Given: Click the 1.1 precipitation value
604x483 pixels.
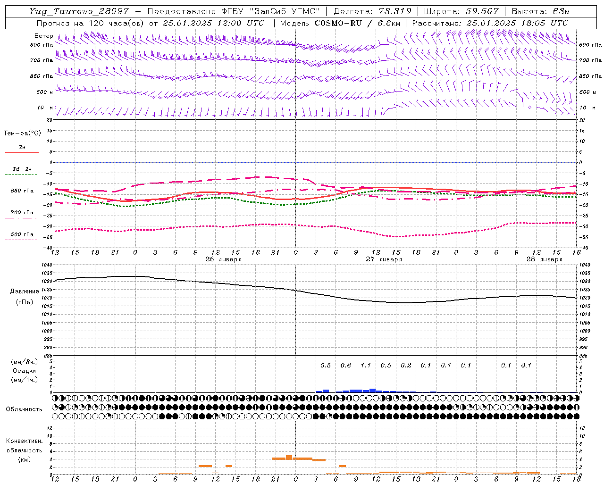Looking at the screenshot, I should point(366,365).
